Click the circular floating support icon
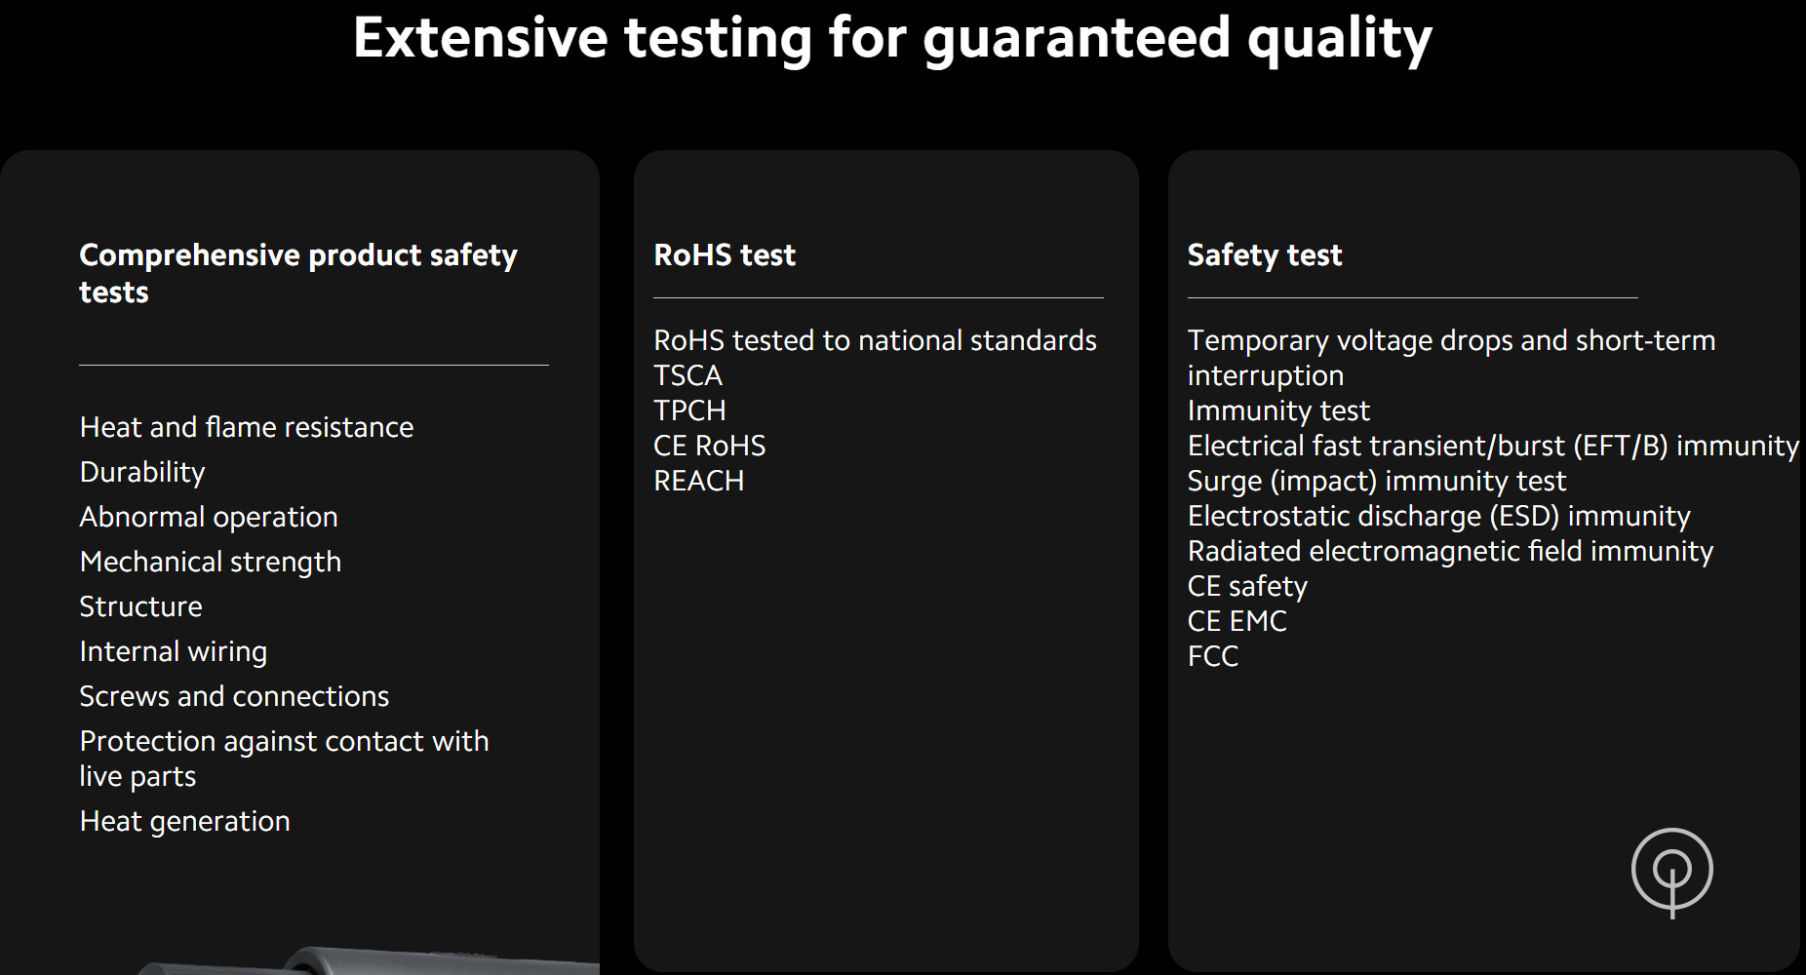The width and height of the screenshot is (1806, 975). coord(1671,870)
